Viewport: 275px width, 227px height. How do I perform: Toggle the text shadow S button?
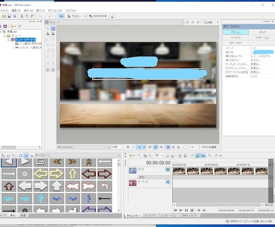click(139, 147)
